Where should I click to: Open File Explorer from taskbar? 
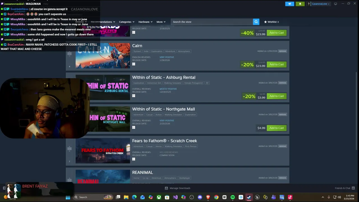point(126,197)
